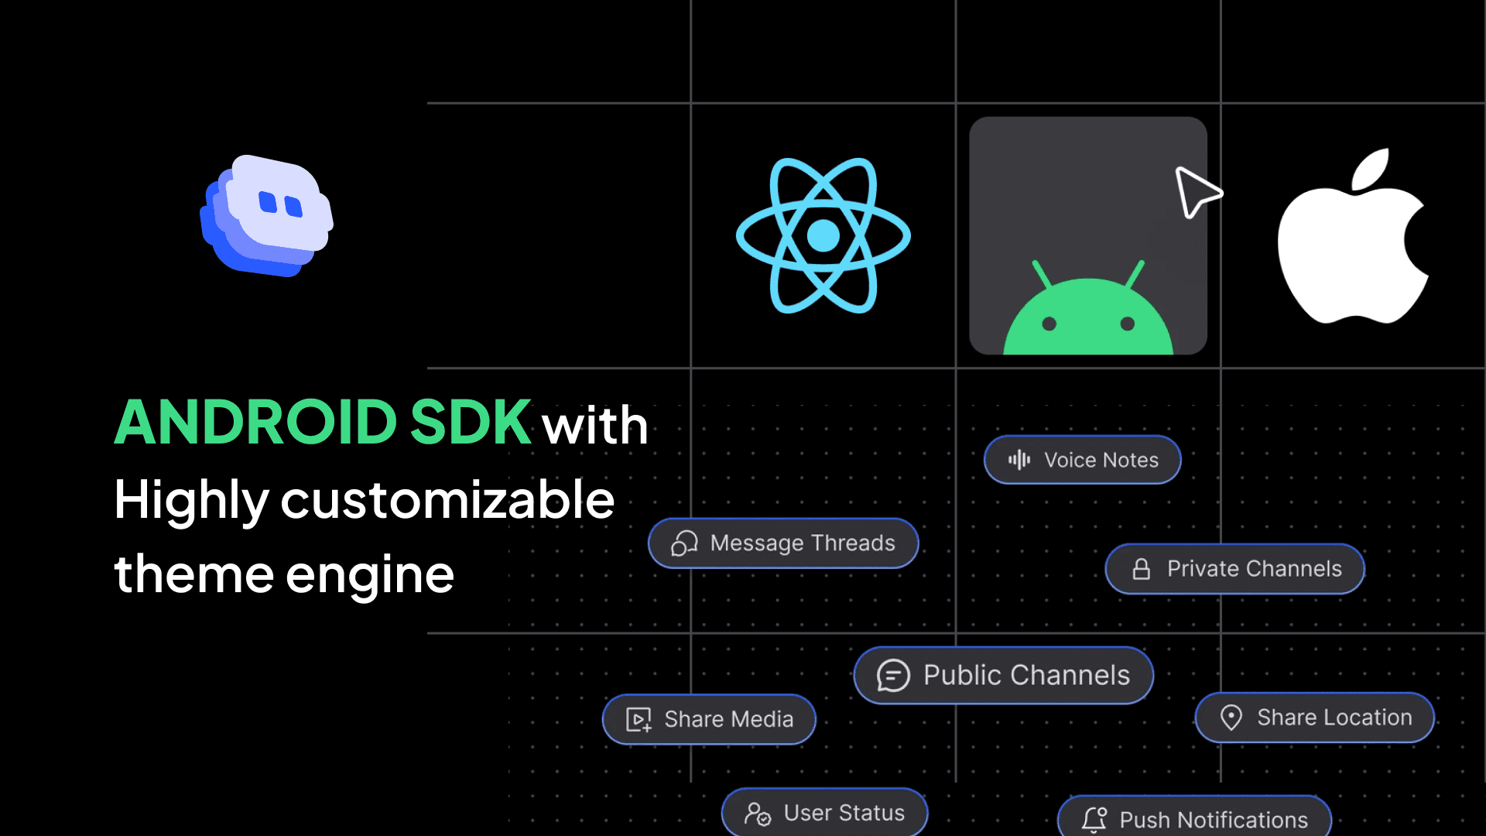The width and height of the screenshot is (1486, 836).
Task: Click the media play icon in Share Media
Action: pyautogui.click(x=639, y=719)
